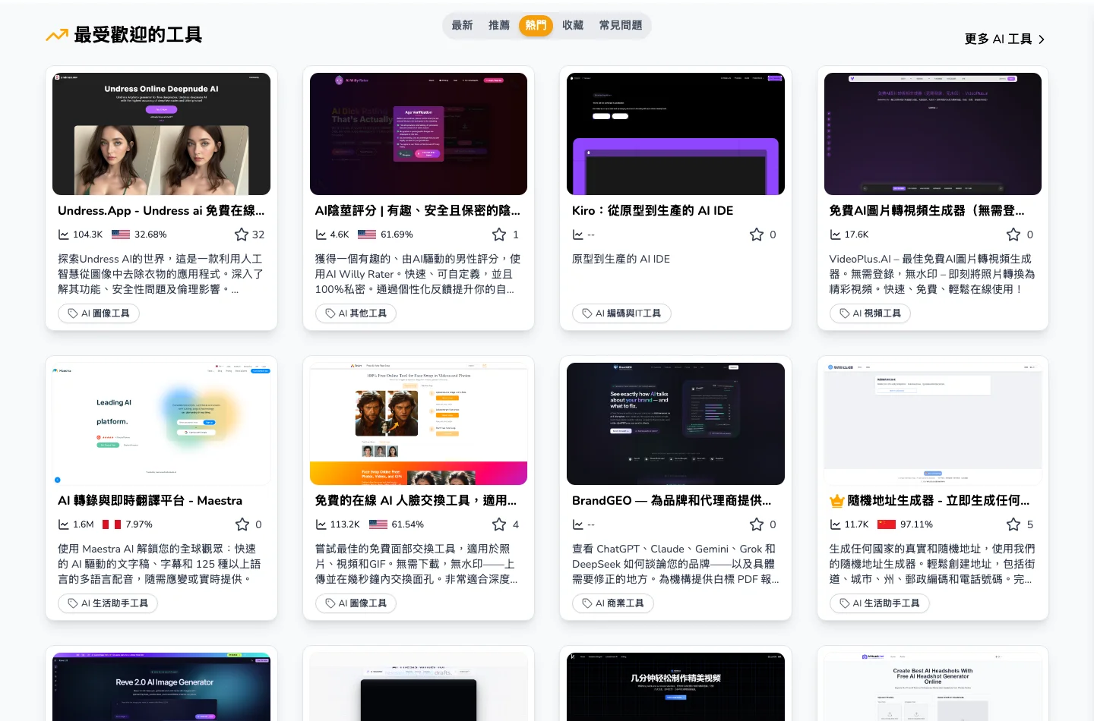Click the Undress.App - Undress ai 免費在線 title
The width and height of the screenshot is (1094, 721).
(161, 211)
